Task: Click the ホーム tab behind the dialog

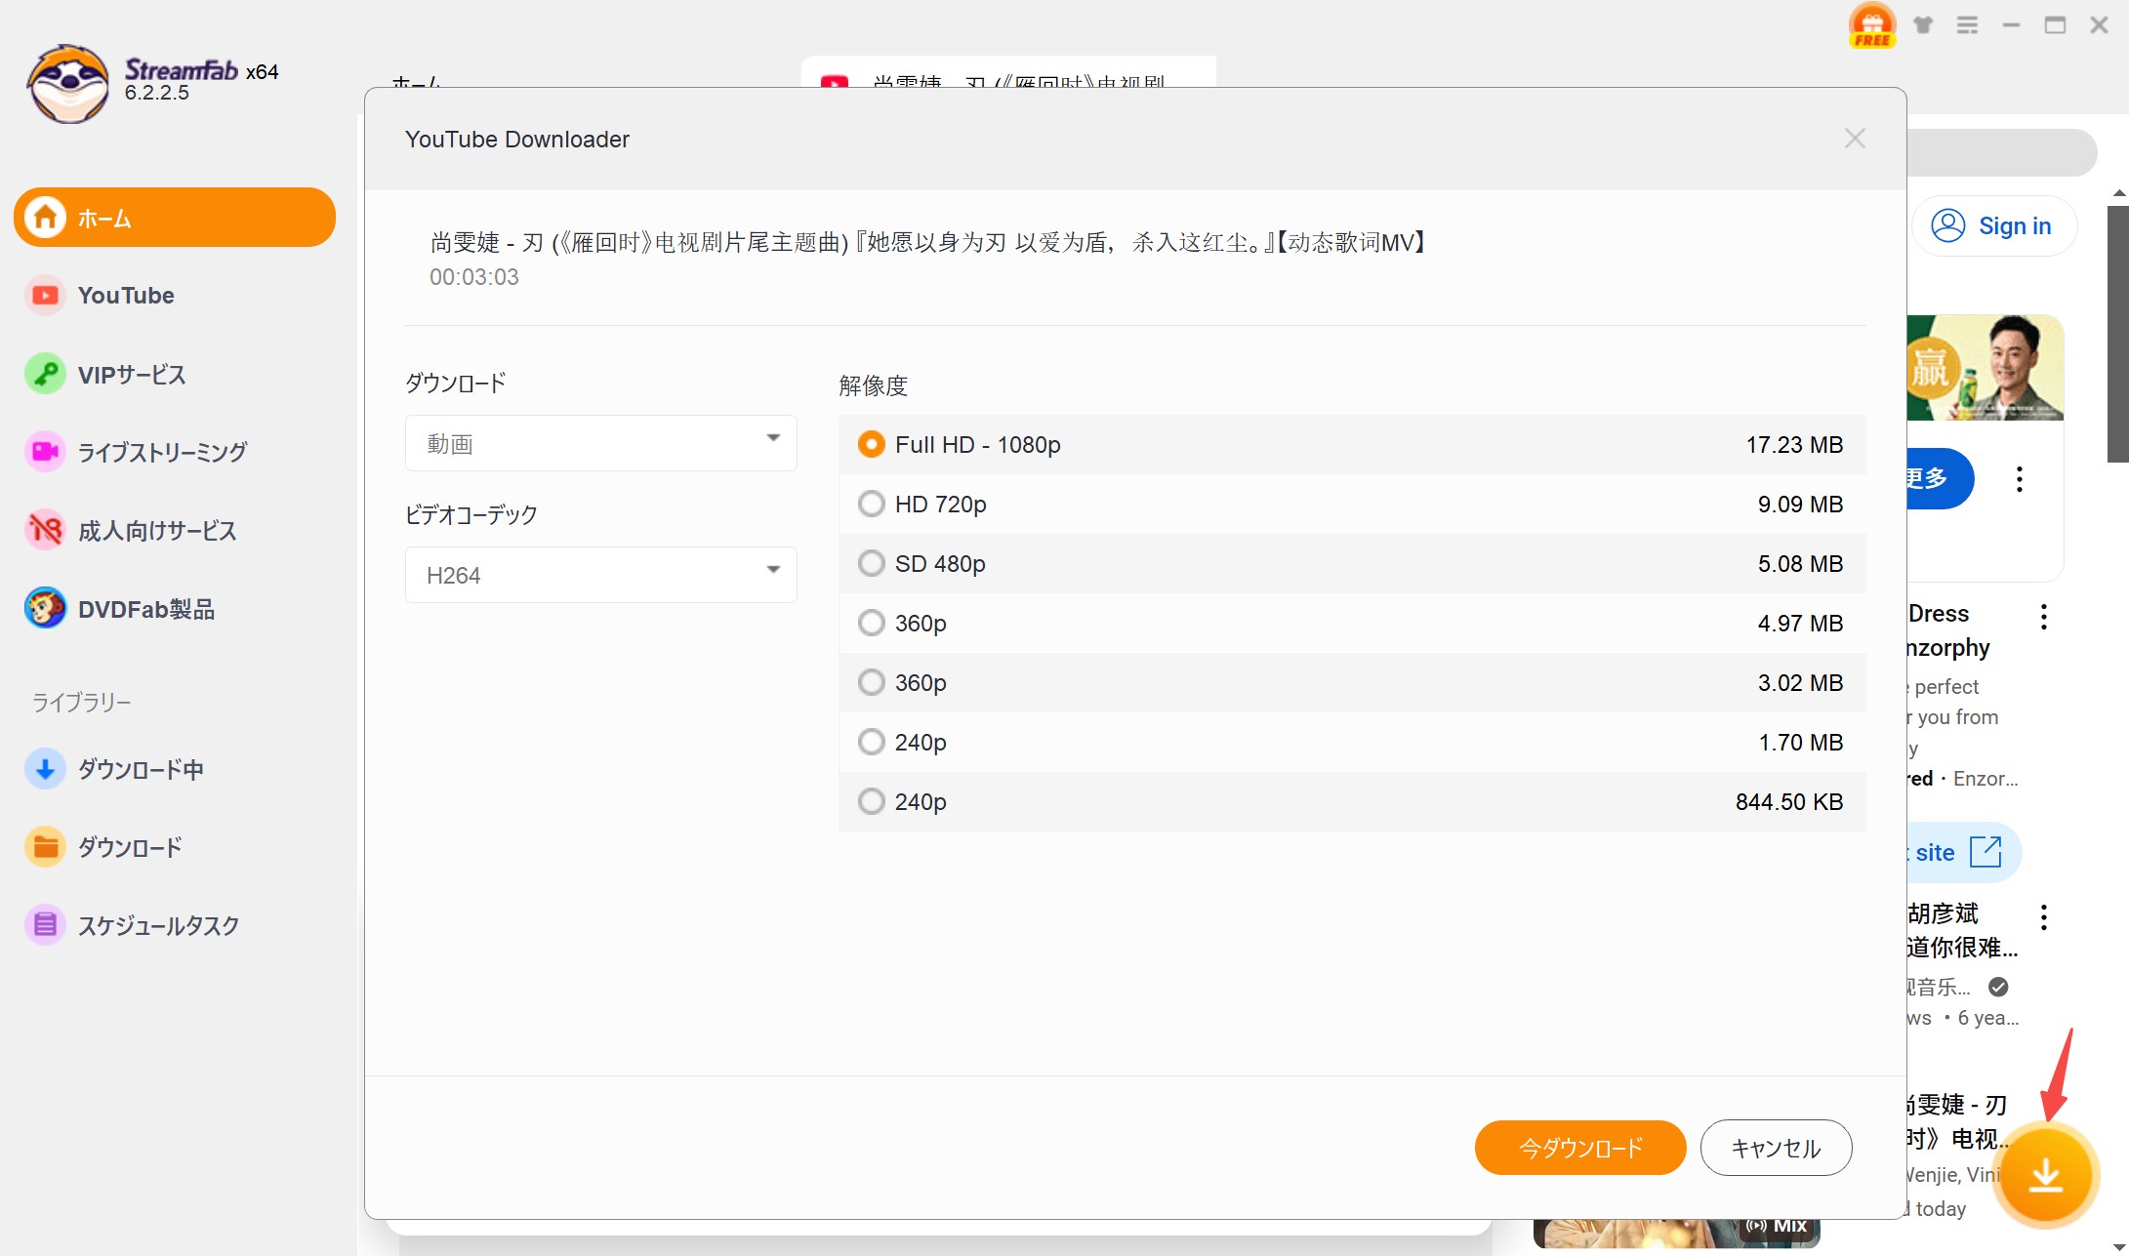Action: click(x=417, y=80)
